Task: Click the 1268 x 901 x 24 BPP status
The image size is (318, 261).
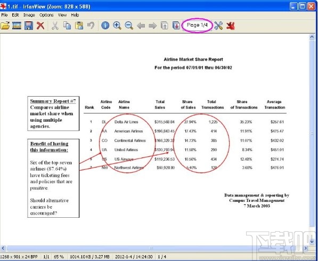Action: [x=19, y=257]
